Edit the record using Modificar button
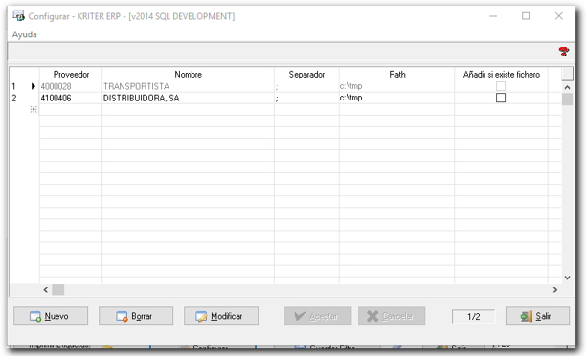This screenshot has width=586, height=356. click(x=221, y=316)
